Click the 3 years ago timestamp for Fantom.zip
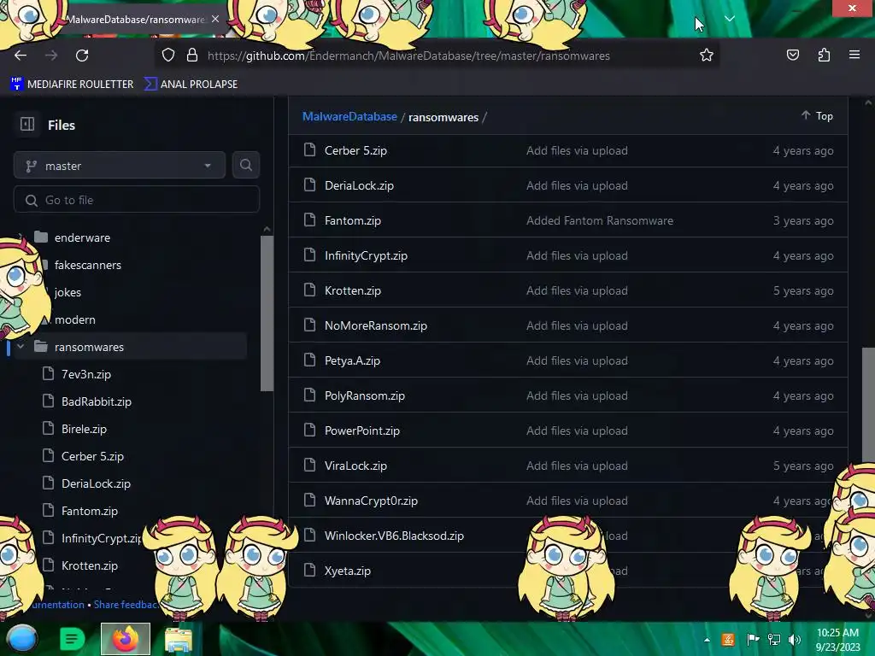The width and height of the screenshot is (875, 656). pyautogui.click(x=803, y=220)
